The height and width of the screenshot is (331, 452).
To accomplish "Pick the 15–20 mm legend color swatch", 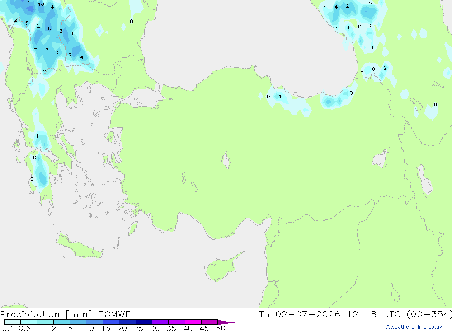I will (111, 322).
